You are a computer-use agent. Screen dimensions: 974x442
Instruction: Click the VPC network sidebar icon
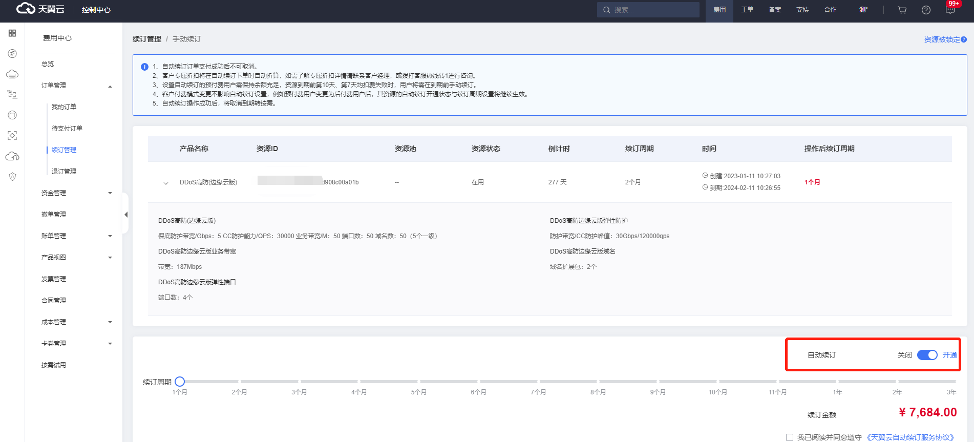point(12,94)
